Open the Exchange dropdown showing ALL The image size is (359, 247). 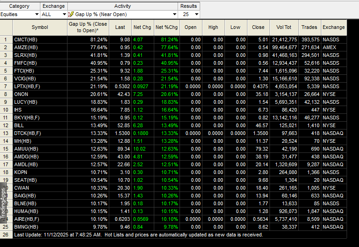click(54, 14)
